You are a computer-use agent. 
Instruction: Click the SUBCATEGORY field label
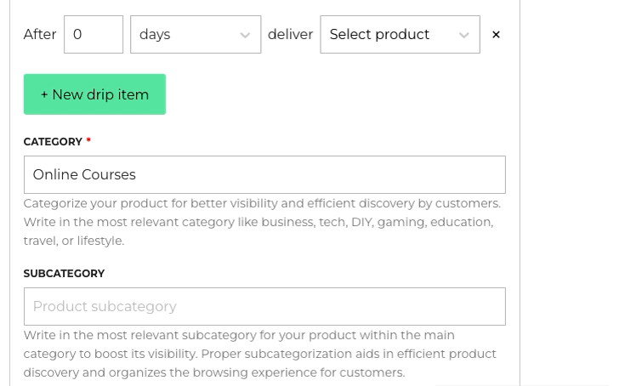[64, 274]
